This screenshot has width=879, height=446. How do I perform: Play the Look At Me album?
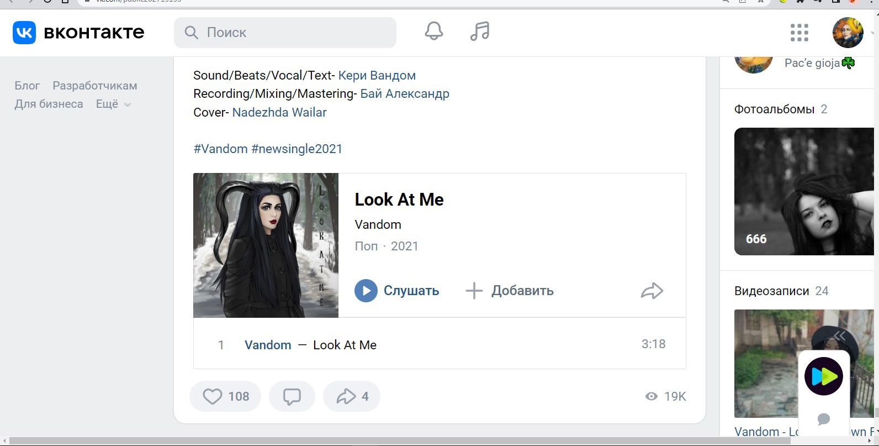coord(397,291)
